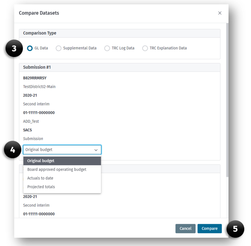Select Actuals to date from list

[x=62, y=178]
